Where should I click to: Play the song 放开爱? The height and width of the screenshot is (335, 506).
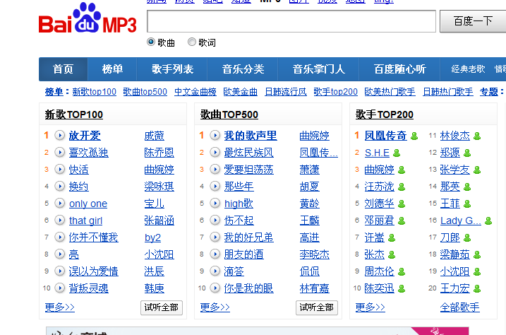click(60, 136)
